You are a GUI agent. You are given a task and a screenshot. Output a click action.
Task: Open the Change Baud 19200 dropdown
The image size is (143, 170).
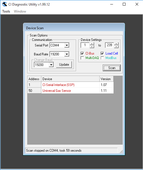51,65
